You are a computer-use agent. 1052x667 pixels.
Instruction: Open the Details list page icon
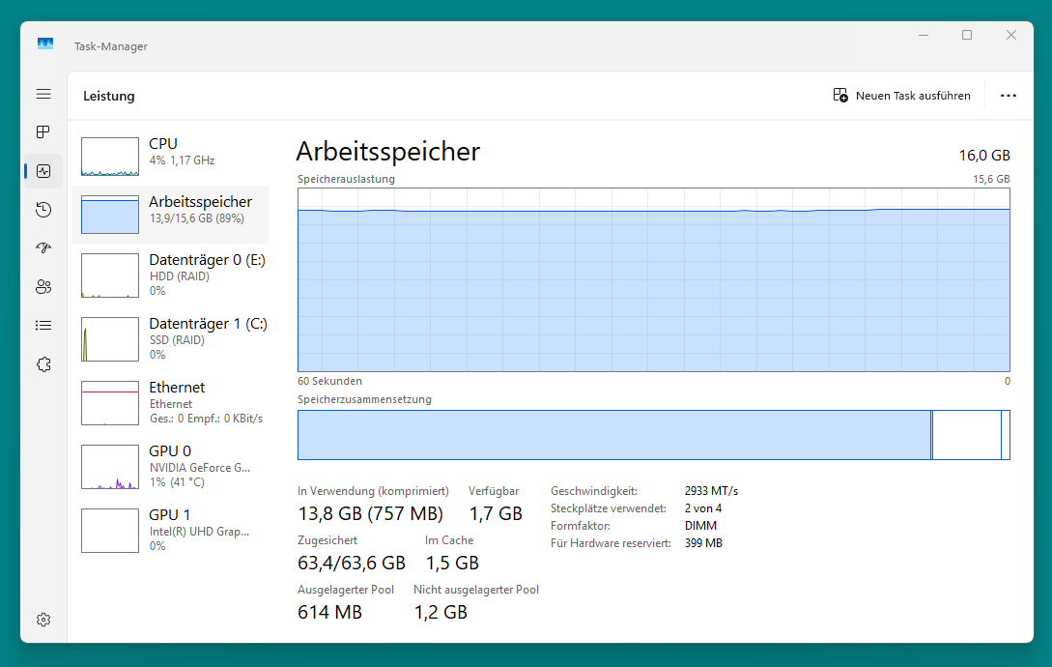point(43,326)
